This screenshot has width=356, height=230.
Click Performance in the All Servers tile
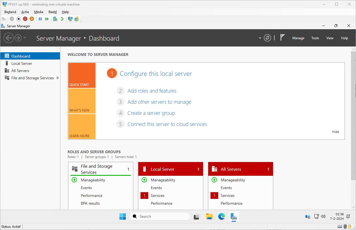click(232, 203)
